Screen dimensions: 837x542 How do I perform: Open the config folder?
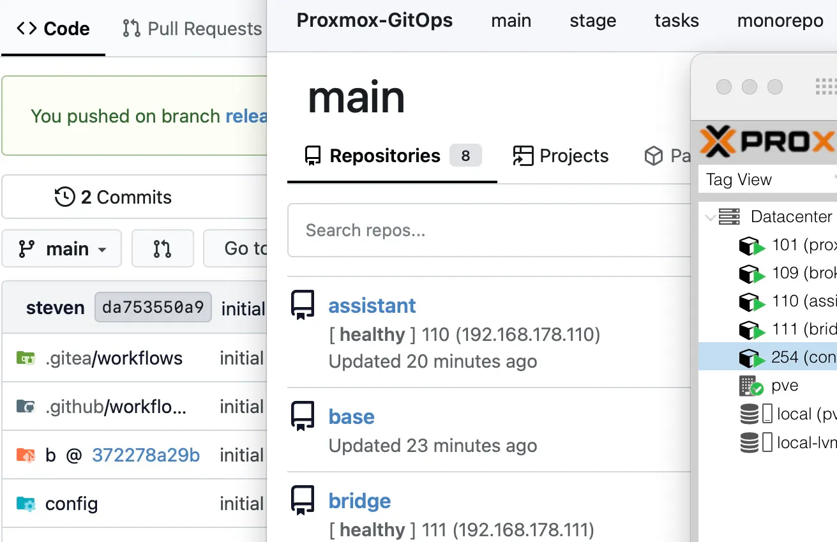72,504
